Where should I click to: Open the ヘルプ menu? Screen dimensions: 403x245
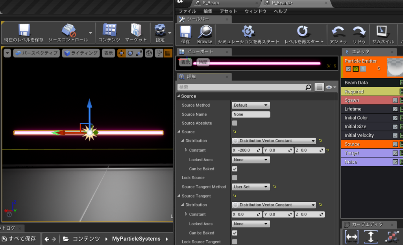point(280,11)
